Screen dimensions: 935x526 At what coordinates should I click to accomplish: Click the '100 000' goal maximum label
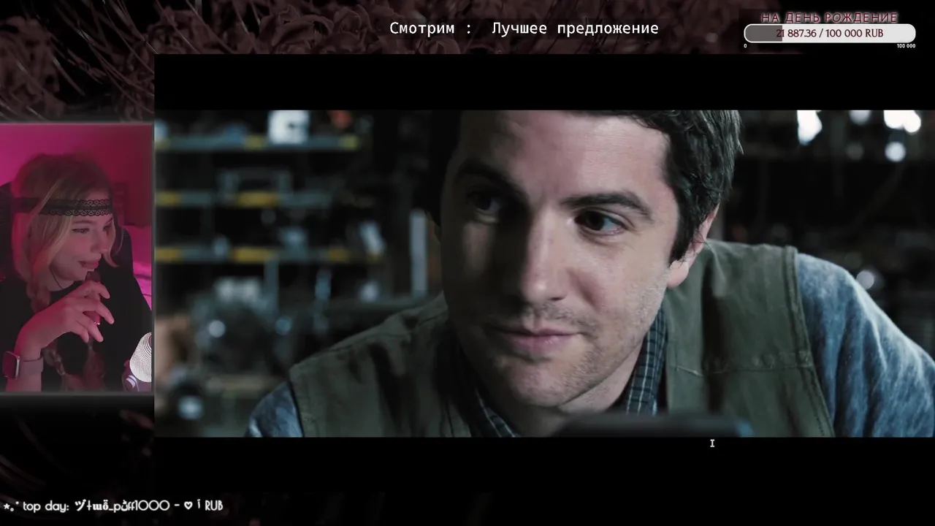pos(906,46)
